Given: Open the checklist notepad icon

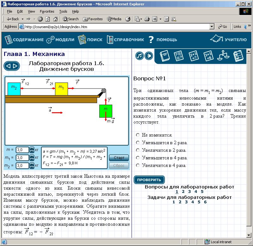Looking at the screenshot, I should pyautogui.click(x=238, y=56).
